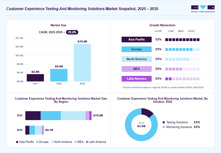Click the XX% value for Testing Solutions
221x153 pixels.
(x=197, y=122)
